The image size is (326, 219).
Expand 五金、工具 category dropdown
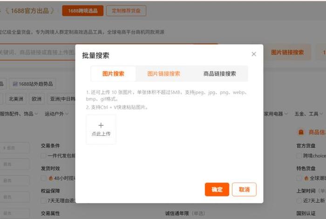pyautogui.click(x=308, y=114)
